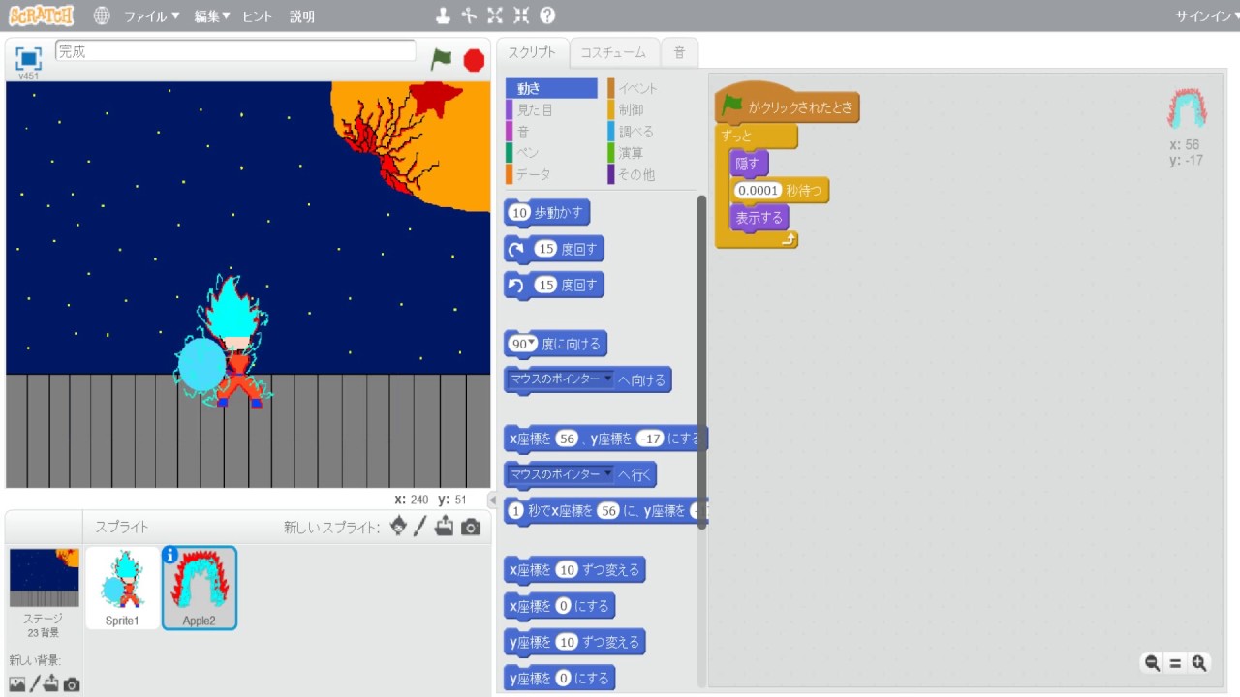The width and height of the screenshot is (1240, 697).
Task: Upload backdrop from file
Action: pyautogui.click(x=51, y=683)
